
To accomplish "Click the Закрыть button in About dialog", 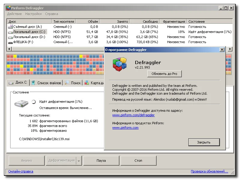I will (x=204, y=142).
